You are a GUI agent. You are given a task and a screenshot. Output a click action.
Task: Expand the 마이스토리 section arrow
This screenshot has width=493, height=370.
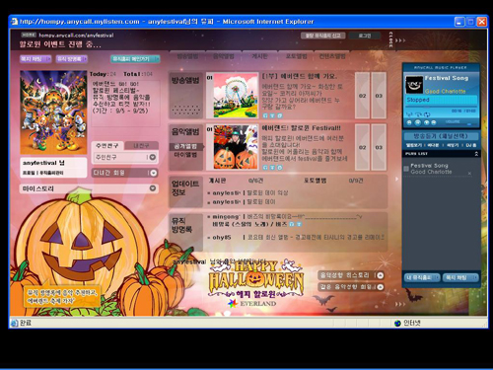[153, 188]
